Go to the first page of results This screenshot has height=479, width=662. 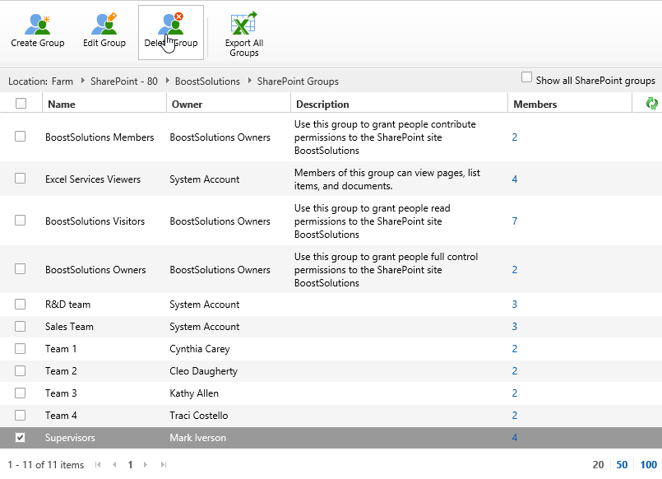point(99,465)
